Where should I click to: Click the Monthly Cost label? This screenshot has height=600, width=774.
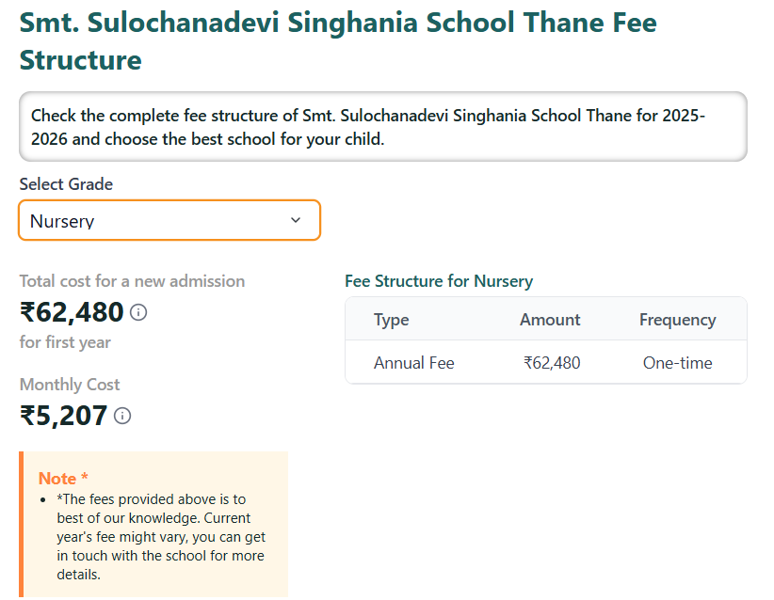pos(70,385)
